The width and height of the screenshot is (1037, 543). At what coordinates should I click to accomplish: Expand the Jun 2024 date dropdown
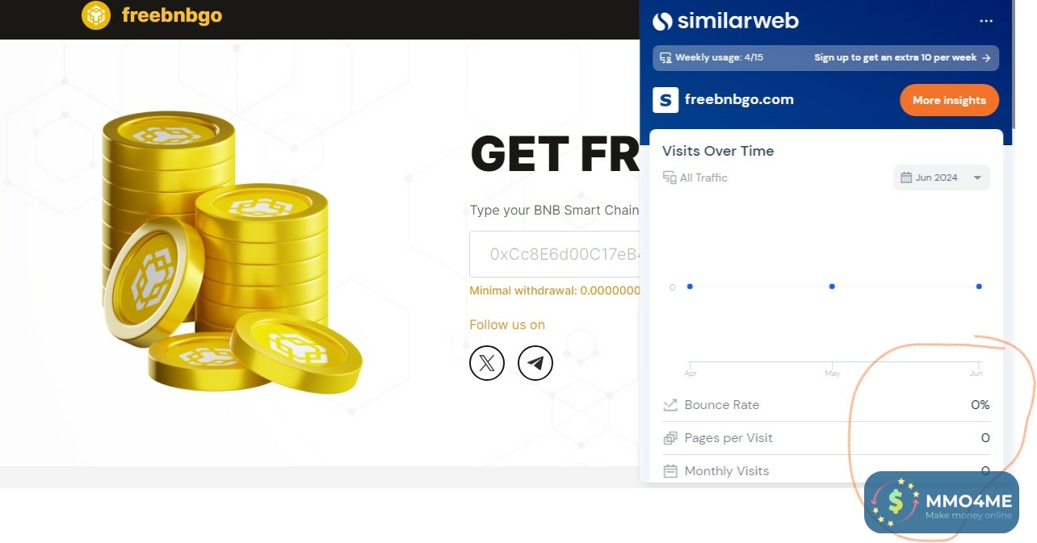point(942,178)
